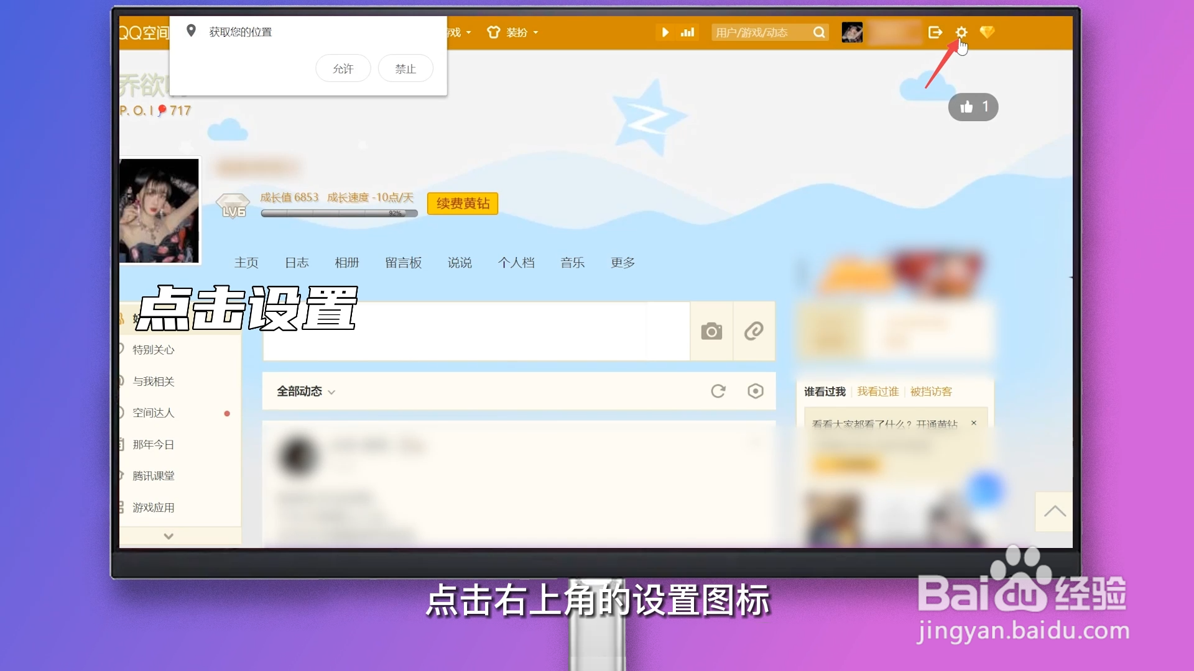Switch to 谁看过我 tab

click(x=825, y=391)
